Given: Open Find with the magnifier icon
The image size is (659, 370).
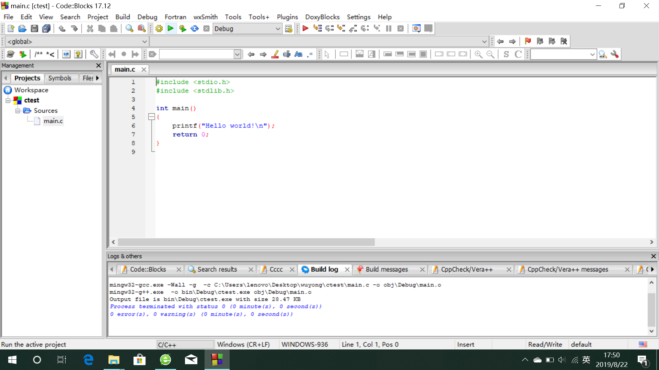Looking at the screenshot, I should 129,29.
